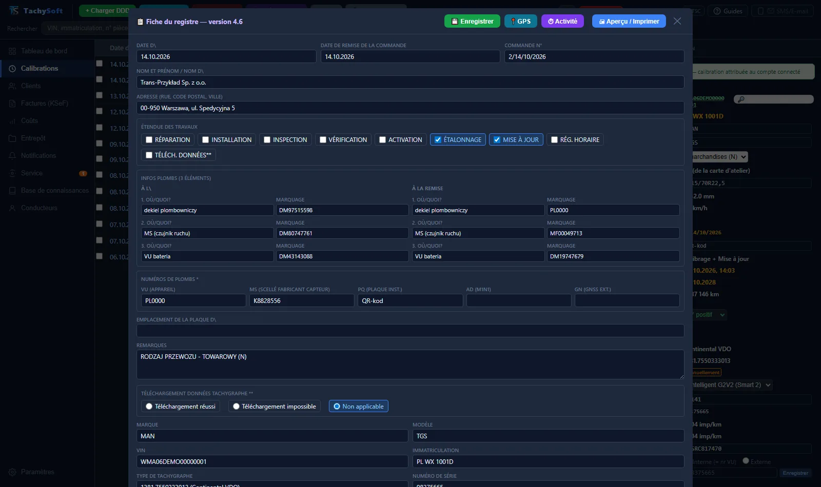
Task: Click the clipboard icon beside Fiche du registre
Action: 140,22
